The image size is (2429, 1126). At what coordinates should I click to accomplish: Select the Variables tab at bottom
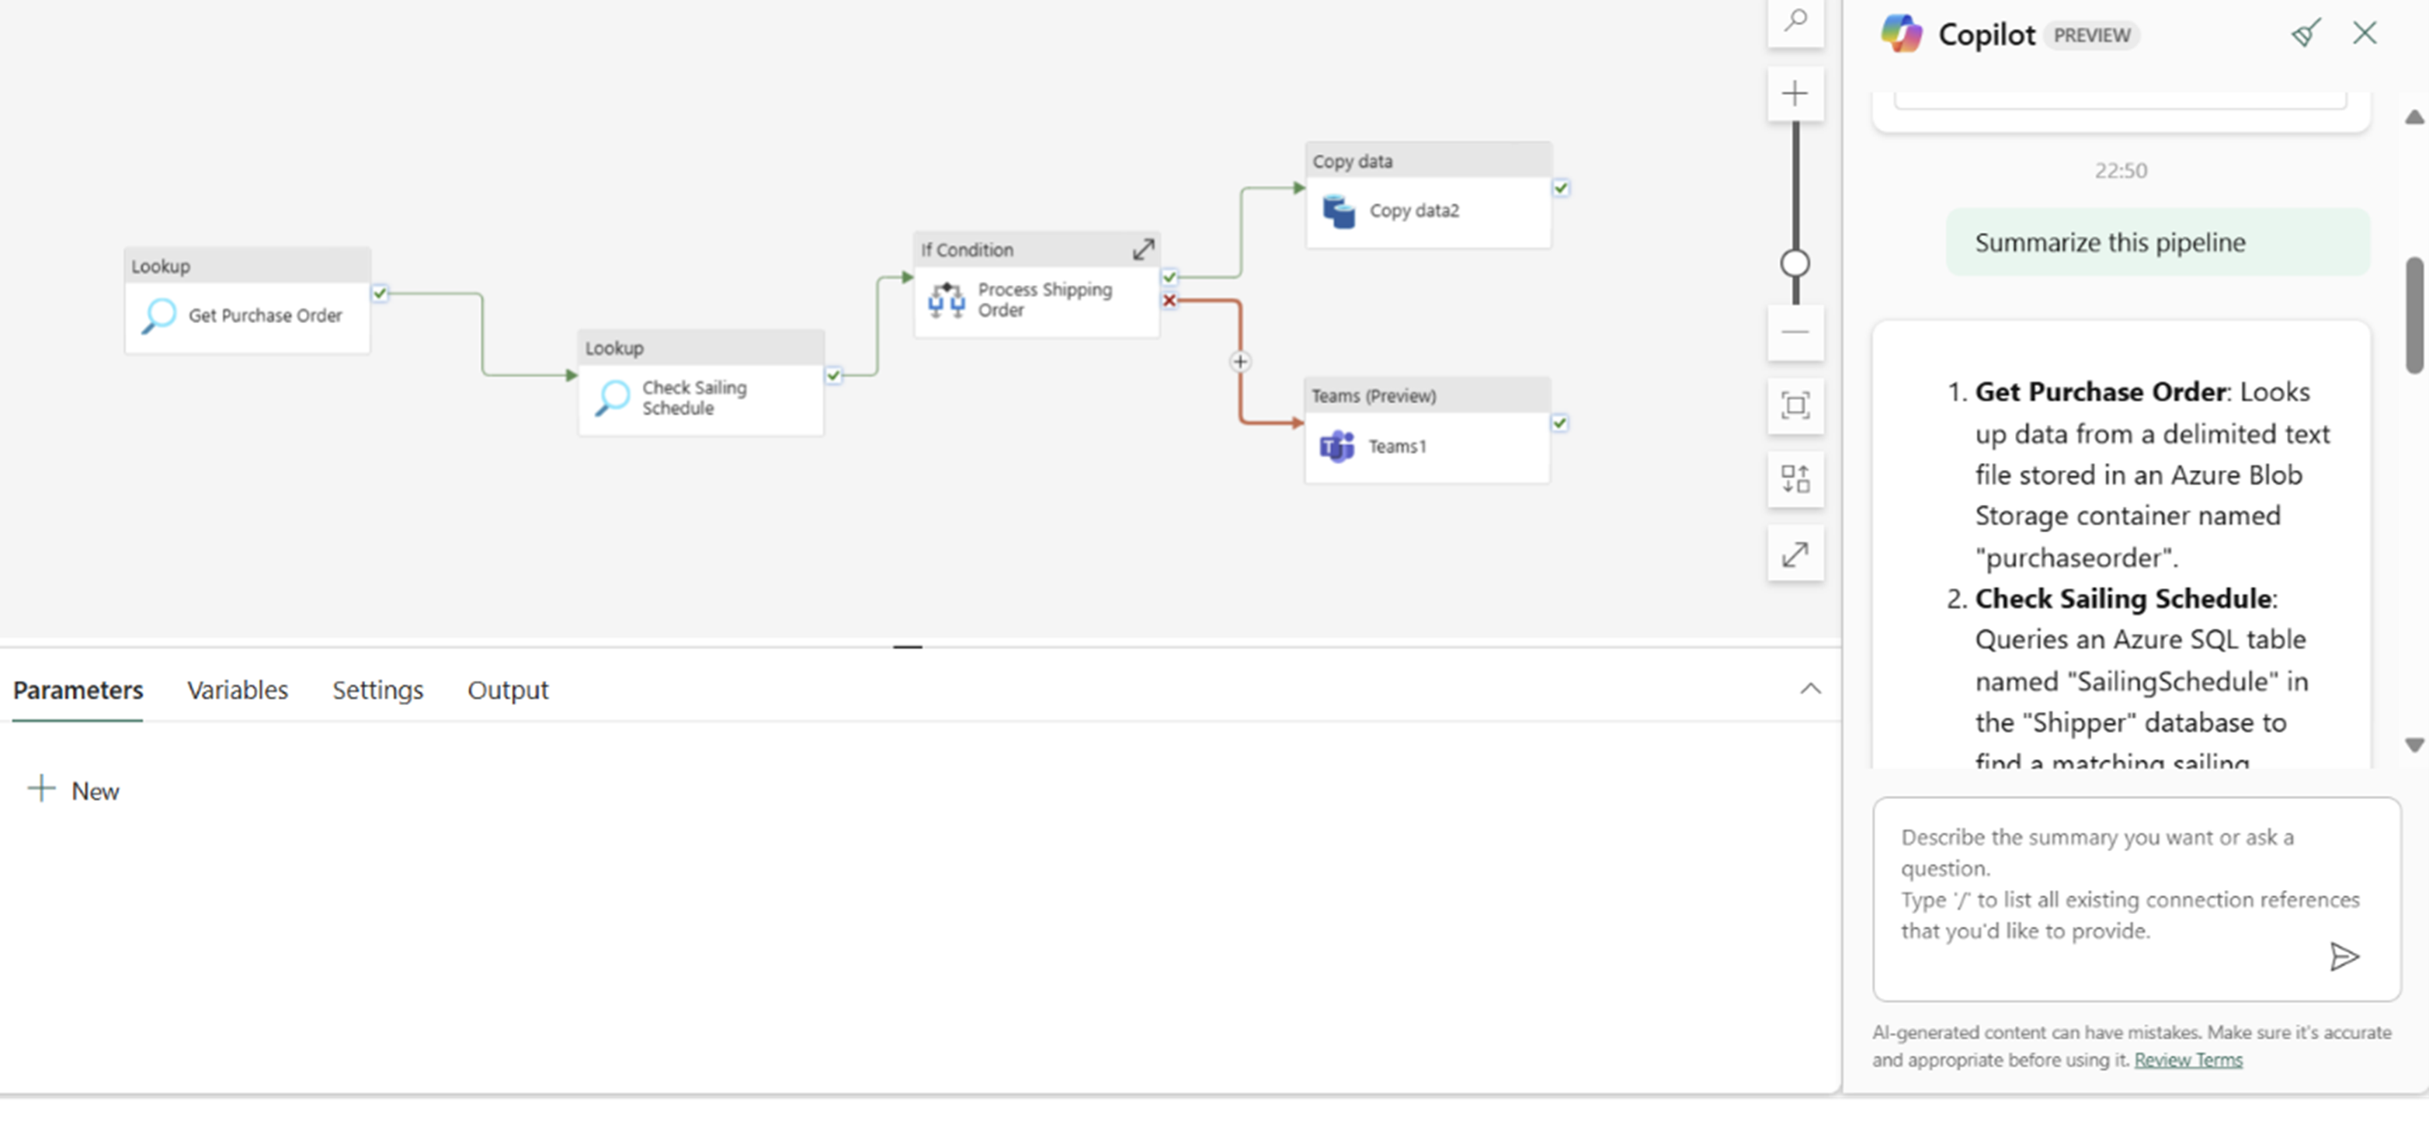(x=238, y=690)
